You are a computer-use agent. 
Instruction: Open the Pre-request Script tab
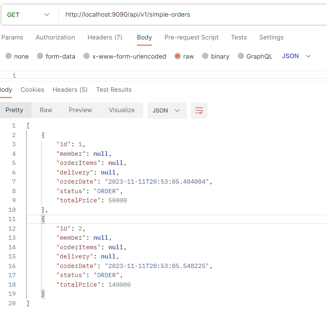(x=191, y=37)
